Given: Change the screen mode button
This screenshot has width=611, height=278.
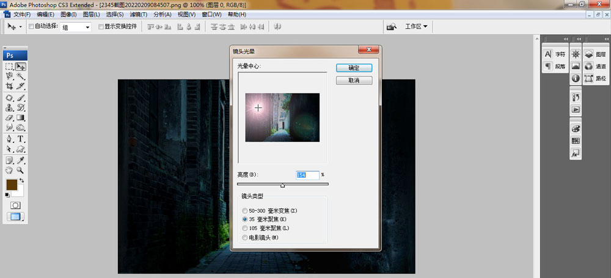Looking at the screenshot, I should click(x=15, y=217).
